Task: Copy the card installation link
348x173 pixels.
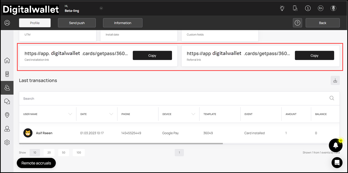Action: click(152, 56)
